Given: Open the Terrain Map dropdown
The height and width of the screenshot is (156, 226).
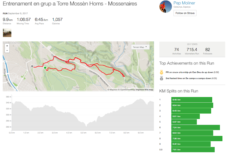Looking at the screenshot, I should [x=140, y=47].
